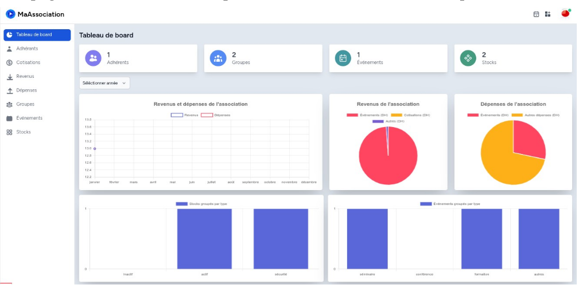Screen dimensions: 579x300
Task: Toggle Autres (DH) in Revenus pie legend
Action: click(x=388, y=121)
